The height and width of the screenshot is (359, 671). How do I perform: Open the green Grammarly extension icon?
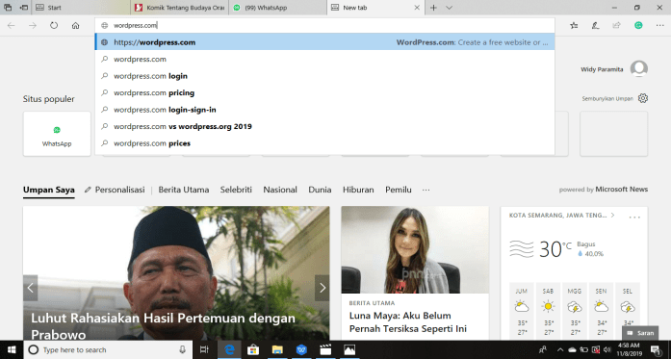click(x=638, y=25)
